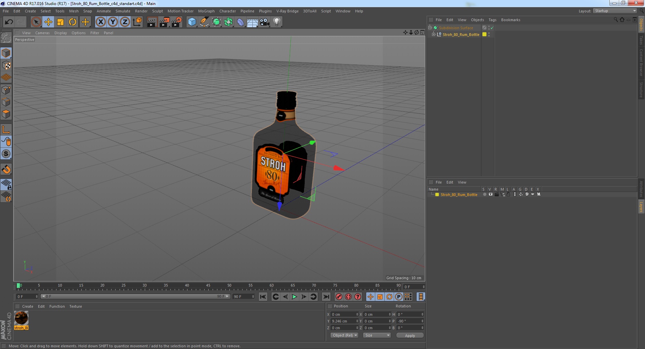Click Apply coordinates button
Image resolution: width=645 pixels, height=349 pixels.
410,335
